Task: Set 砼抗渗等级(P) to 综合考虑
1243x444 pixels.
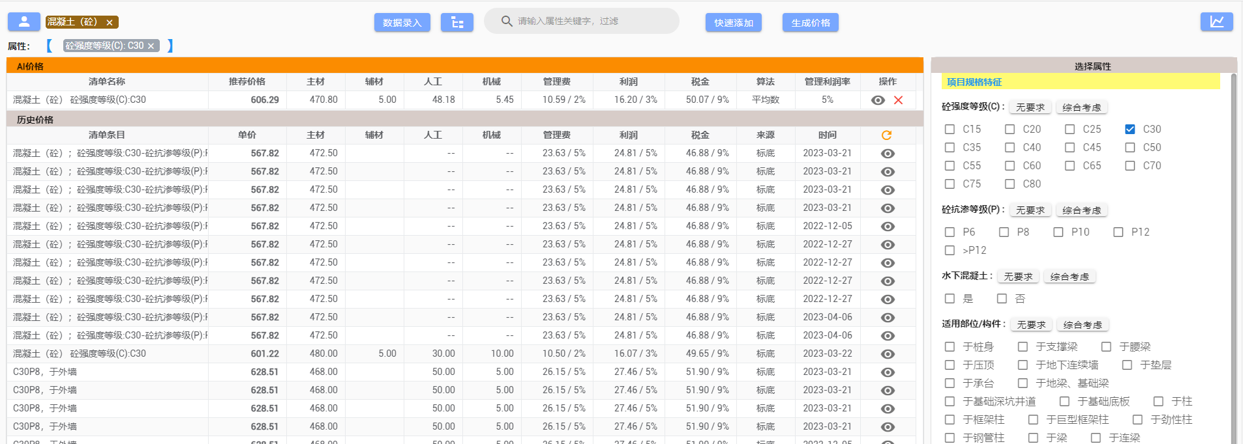Action: pos(1082,210)
